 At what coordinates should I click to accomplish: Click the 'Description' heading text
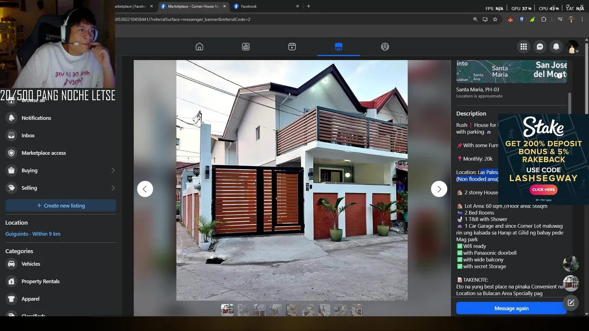point(471,114)
